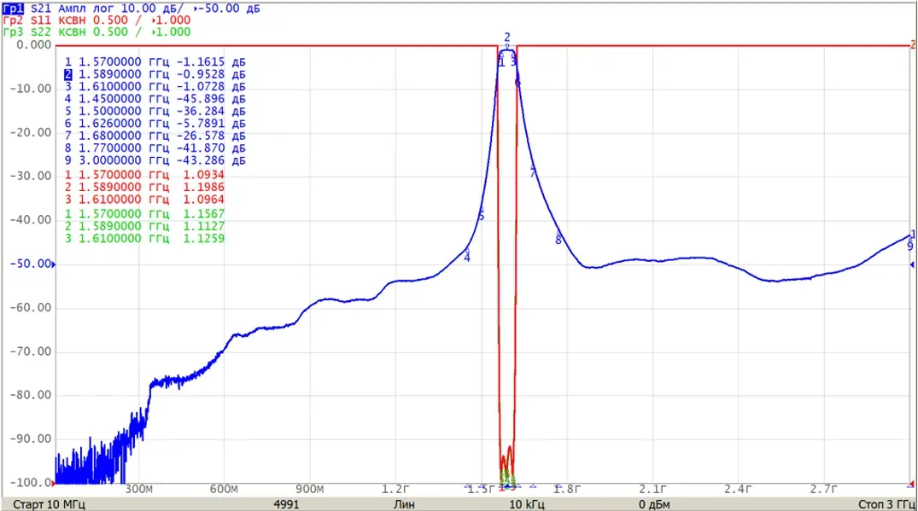Click the 0 дБм output power value

(654, 504)
